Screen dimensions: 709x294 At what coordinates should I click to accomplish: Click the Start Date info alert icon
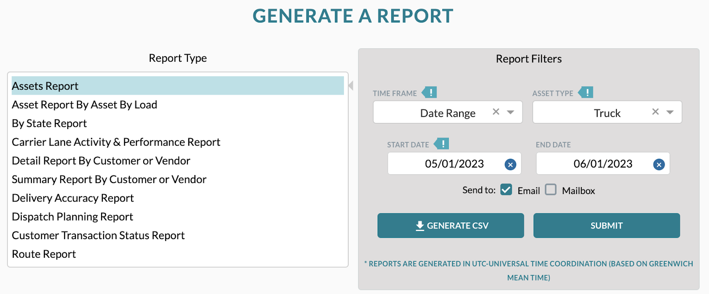pos(442,144)
